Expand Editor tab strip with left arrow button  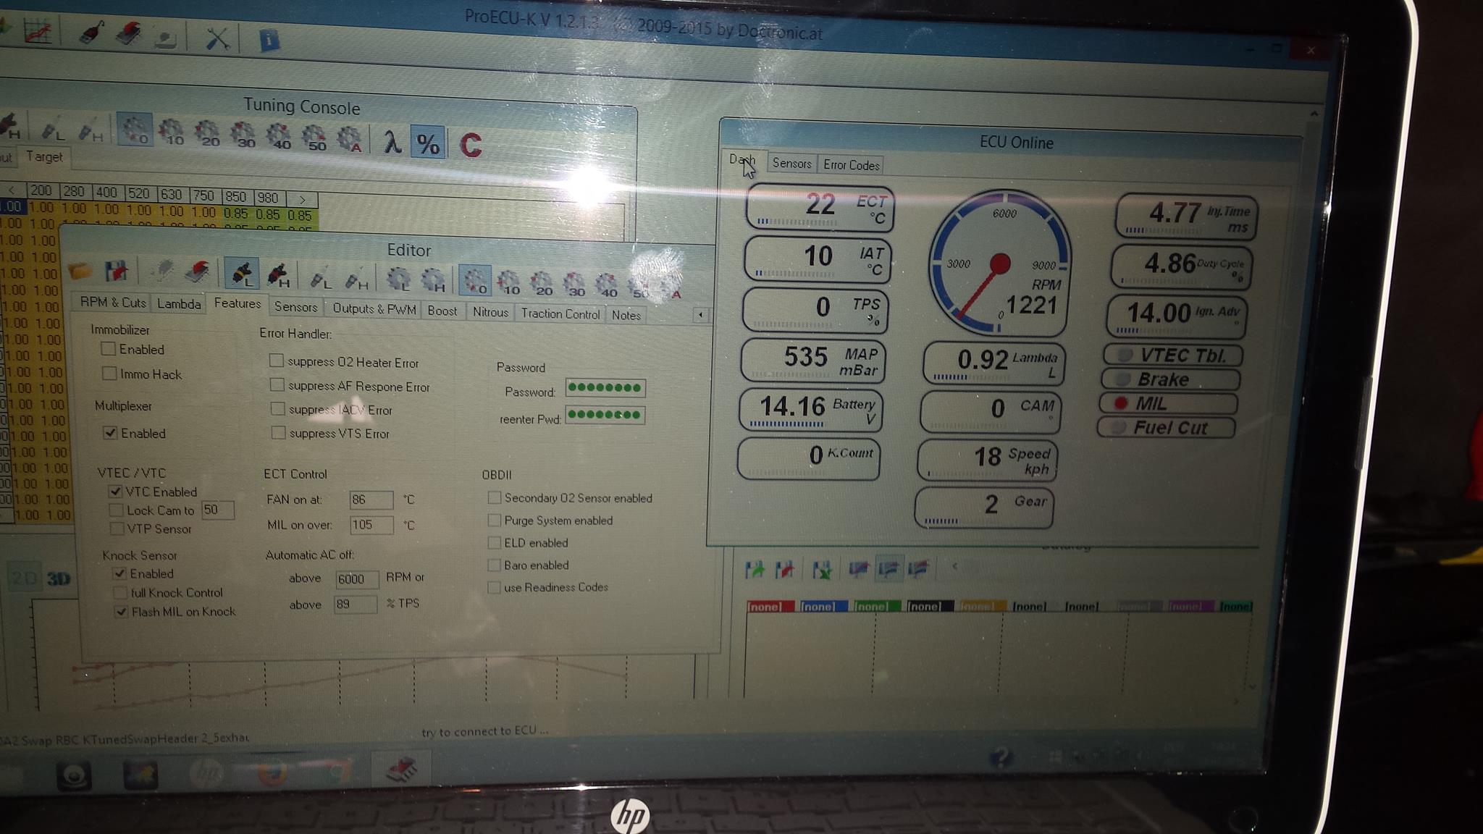[x=700, y=315]
